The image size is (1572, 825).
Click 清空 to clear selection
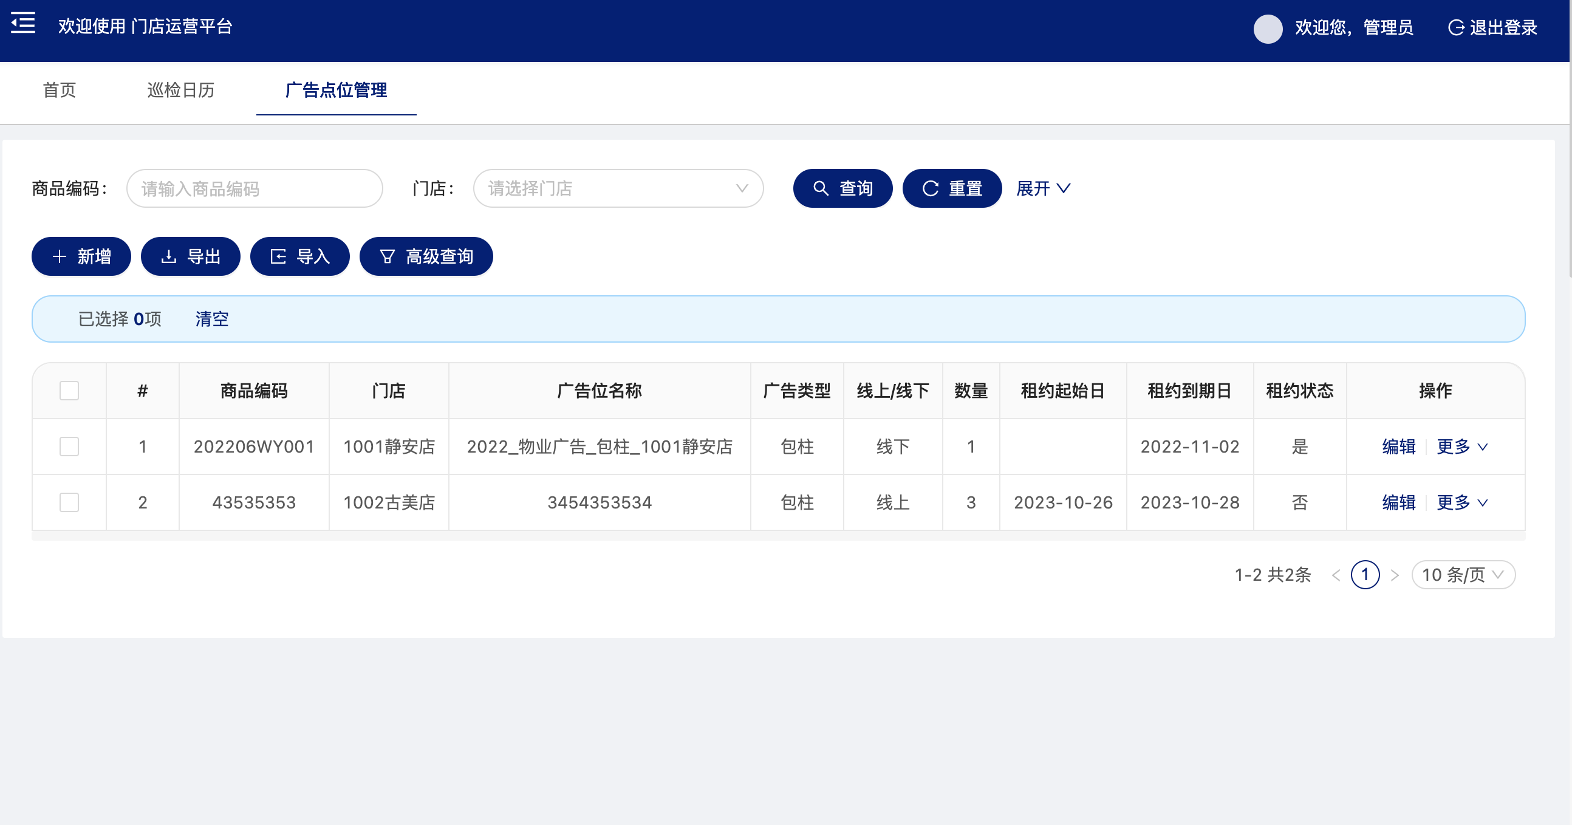click(x=212, y=319)
